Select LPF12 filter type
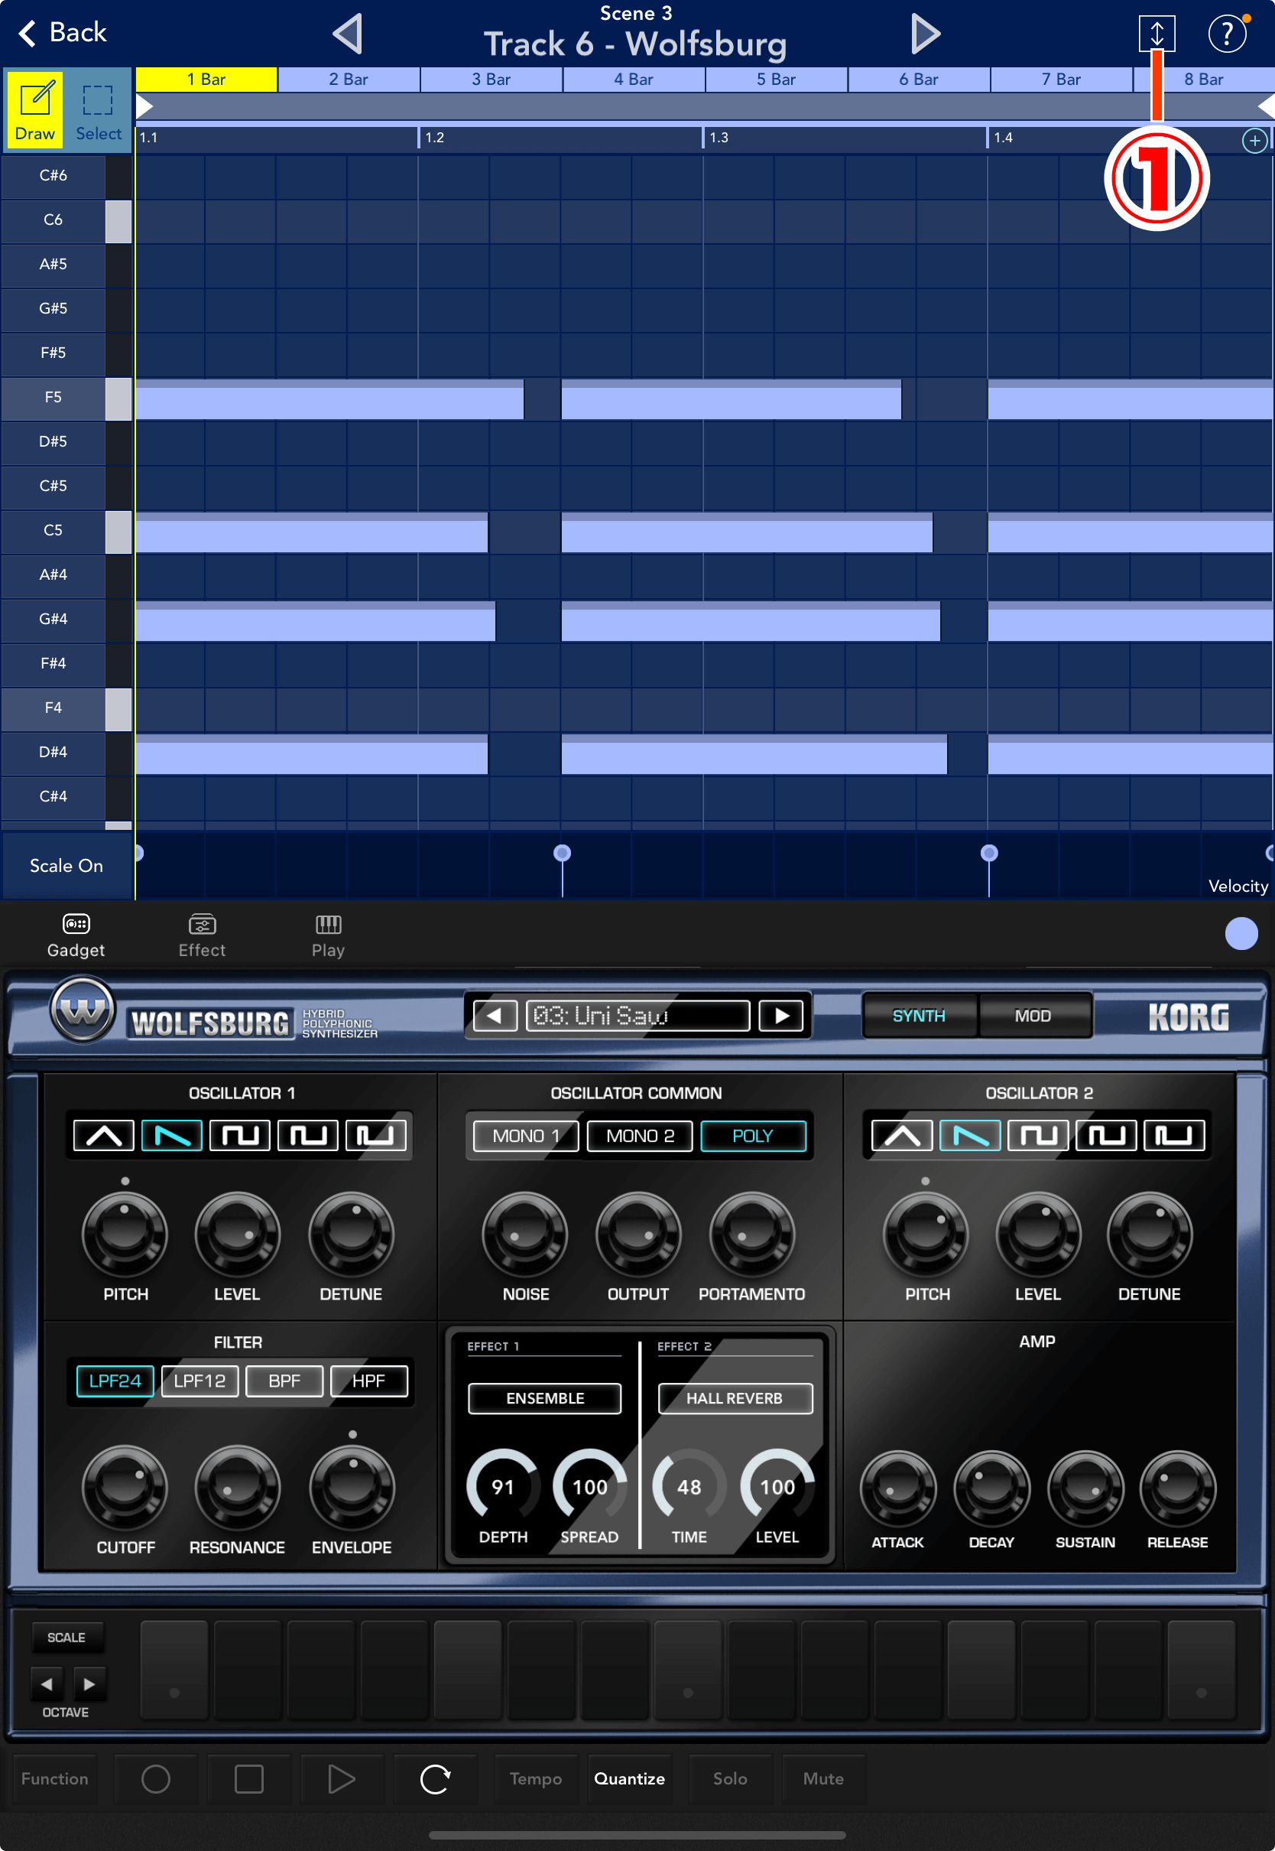1275x1851 pixels. point(200,1381)
